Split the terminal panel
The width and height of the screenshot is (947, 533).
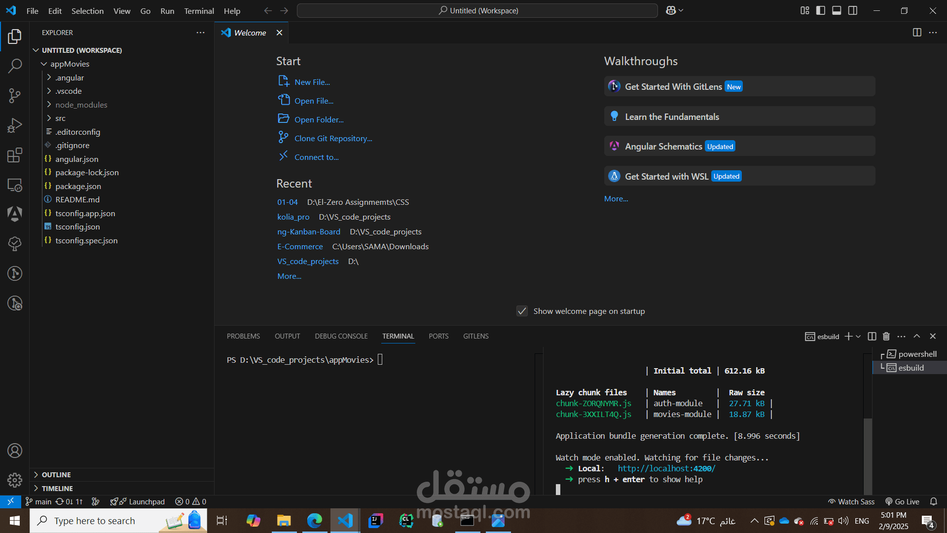(x=872, y=336)
